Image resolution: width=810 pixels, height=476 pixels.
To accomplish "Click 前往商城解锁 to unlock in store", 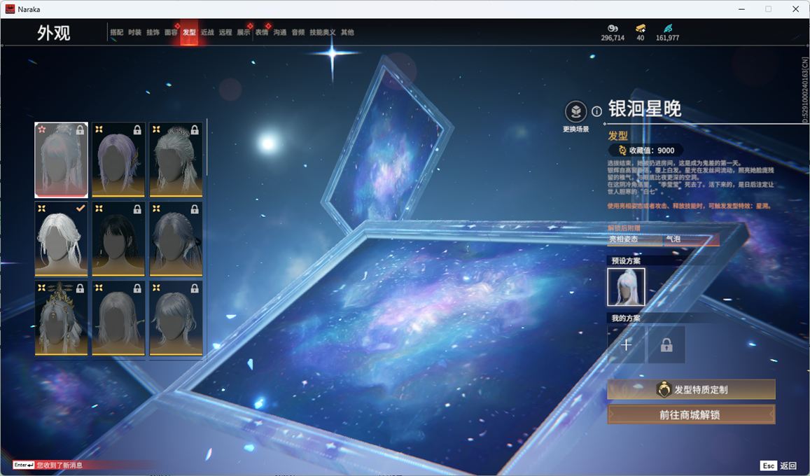I will [691, 414].
